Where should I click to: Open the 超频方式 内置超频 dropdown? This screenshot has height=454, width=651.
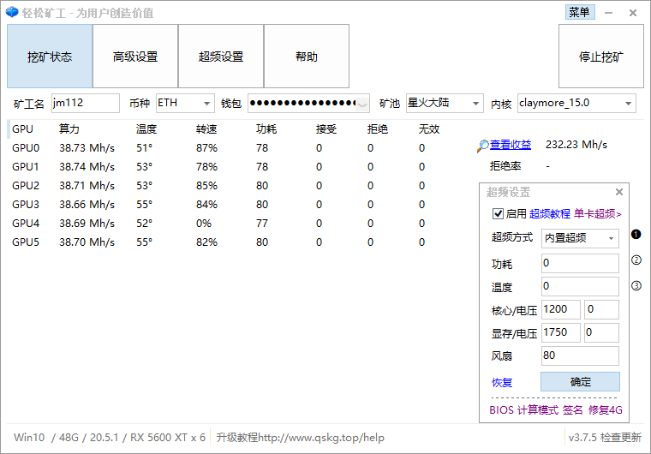pos(611,238)
